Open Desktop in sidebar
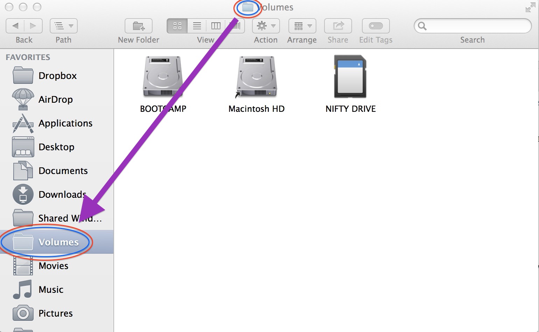Screen dimensions: 539x332 [x=57, y=147]
